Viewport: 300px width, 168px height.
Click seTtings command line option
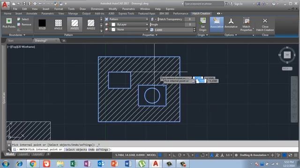(102, 149)
